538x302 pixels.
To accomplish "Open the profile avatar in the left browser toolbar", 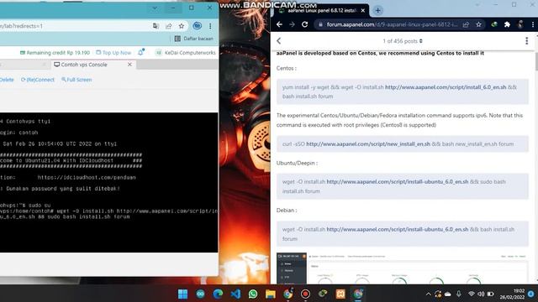I will coord(197,26).
